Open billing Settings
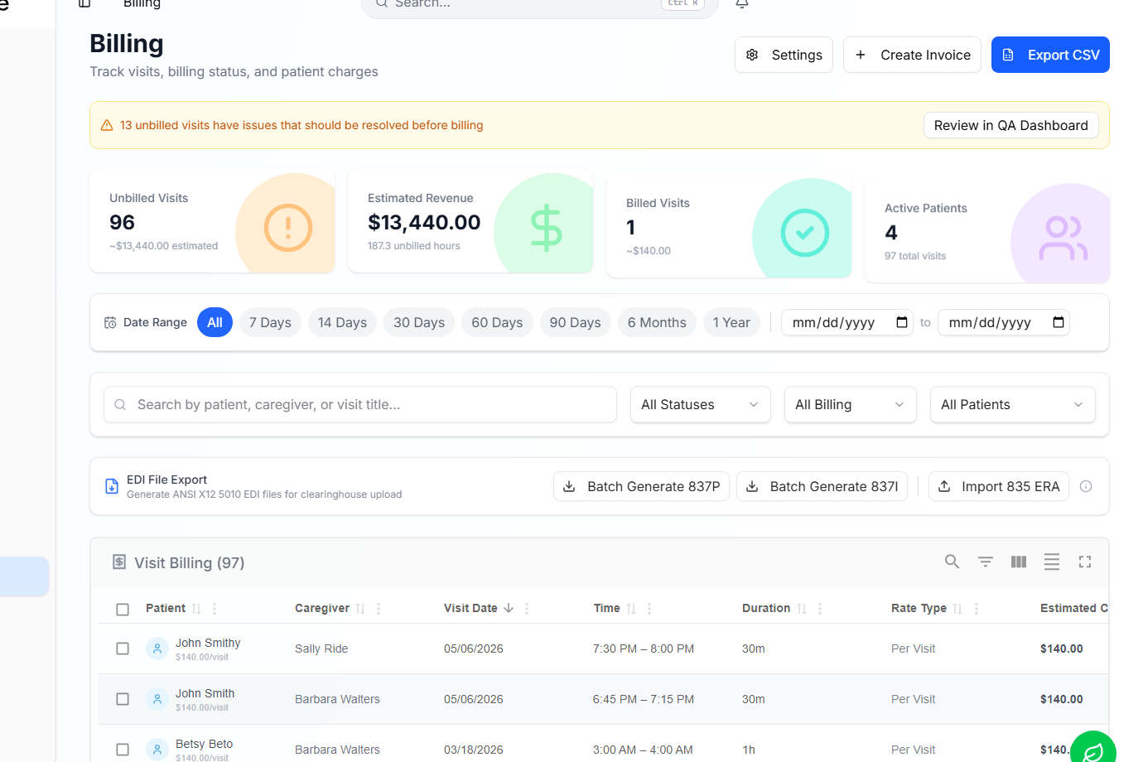1143x762 pixels. point(784,55)
